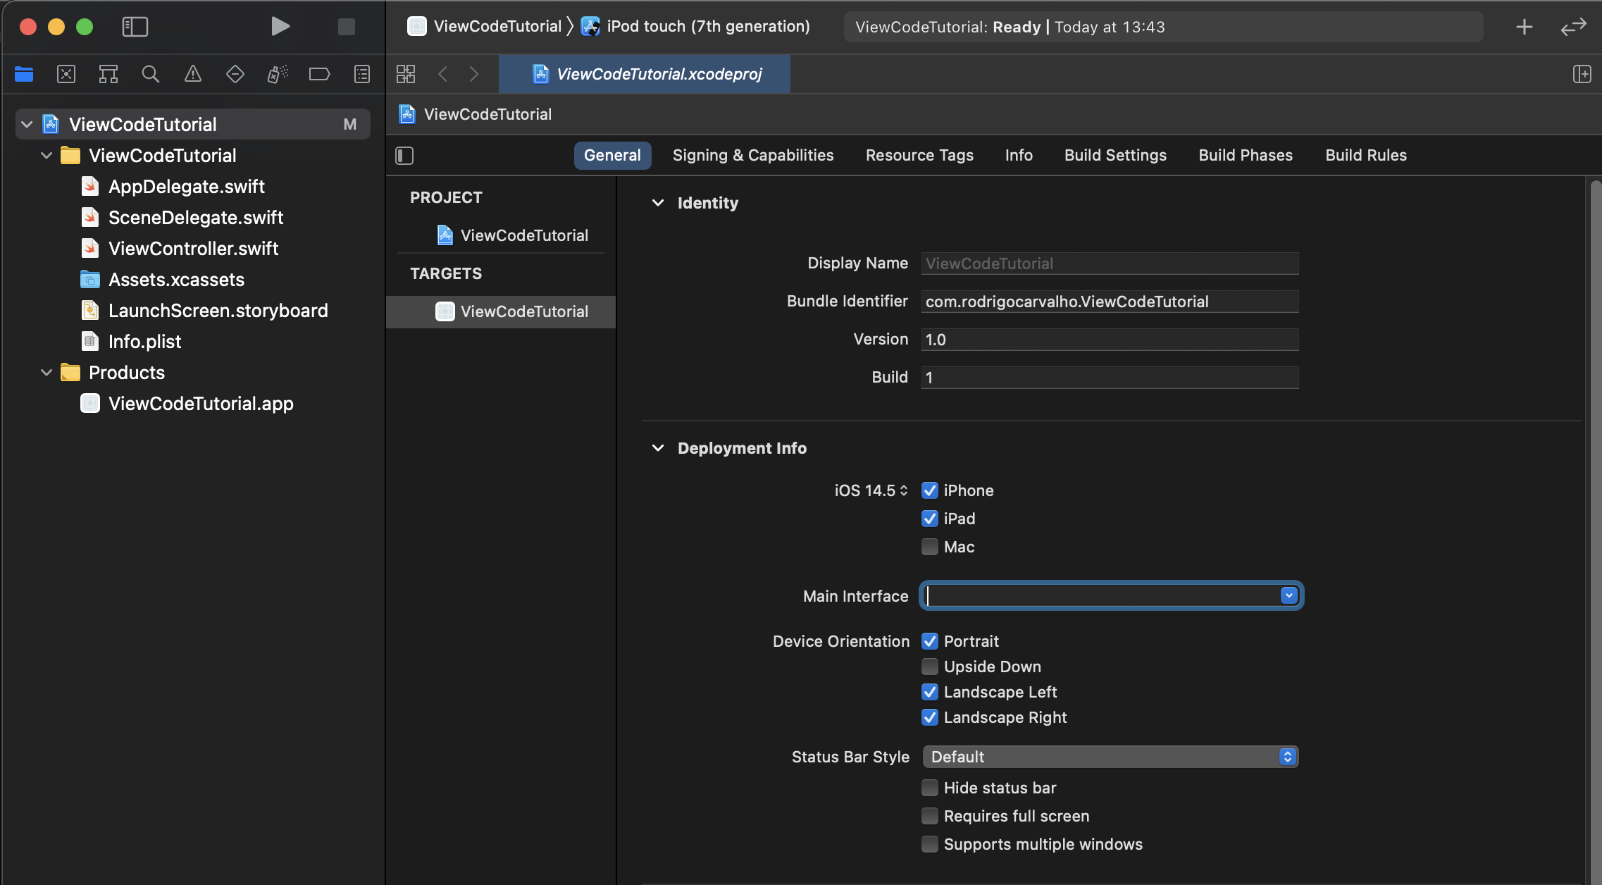
Task: Click the ViewCodeTutorial.xcodeproj editor tab
Action: pos(645,74)
